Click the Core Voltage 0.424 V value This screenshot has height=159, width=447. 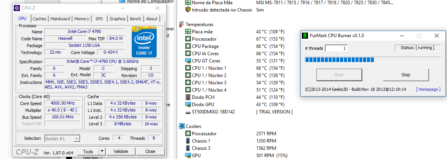111,52
